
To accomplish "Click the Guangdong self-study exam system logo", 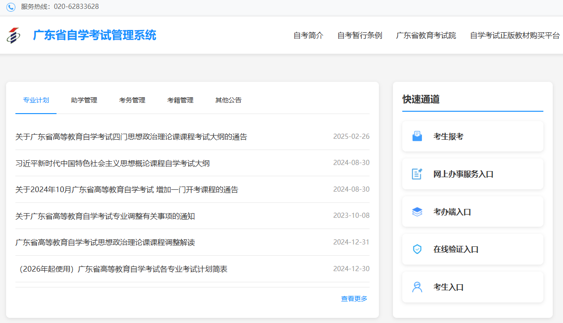I will [x=14, y=36].
